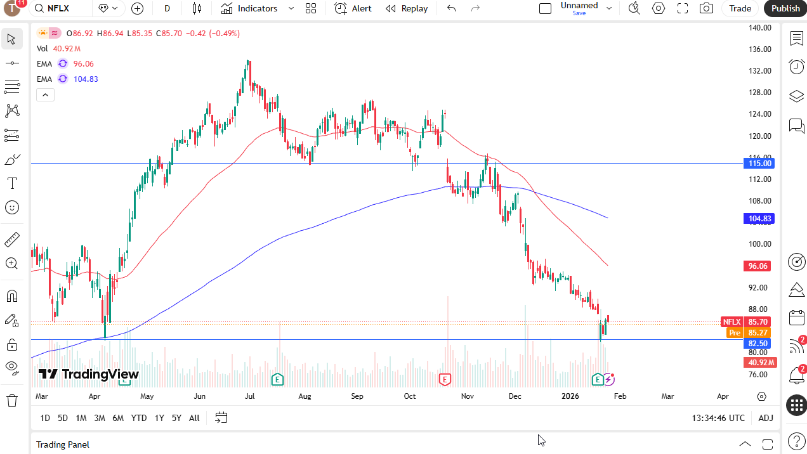This screenshot has height=454, width=807.
Task: Publish the chart idea
Action: coord(785,8)
